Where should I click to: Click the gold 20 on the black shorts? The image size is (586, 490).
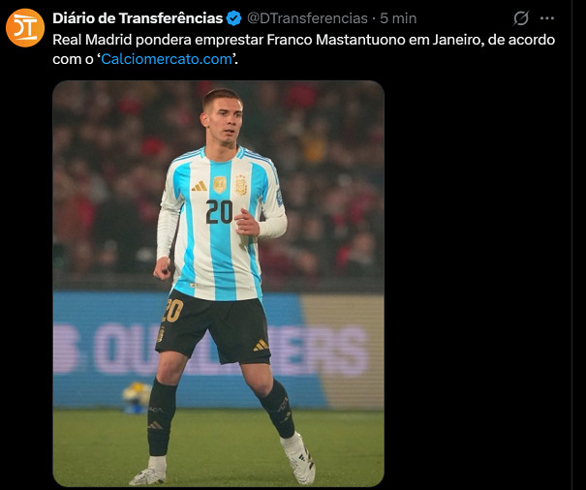173,311
